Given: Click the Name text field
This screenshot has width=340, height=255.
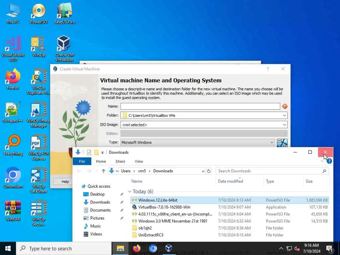Looking at the screenshot, I should click(x=200, y=106).
